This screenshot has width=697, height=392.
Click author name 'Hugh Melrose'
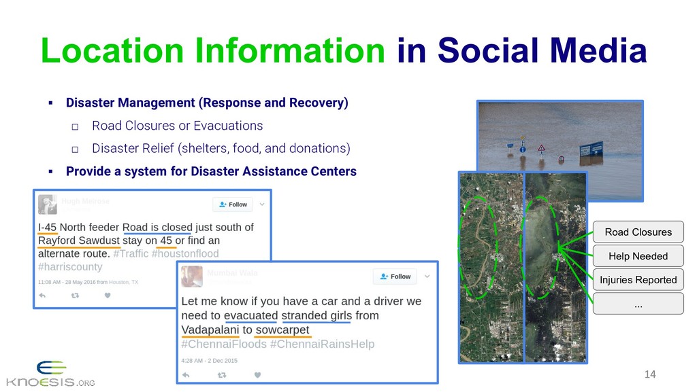(x=85, y=201)
